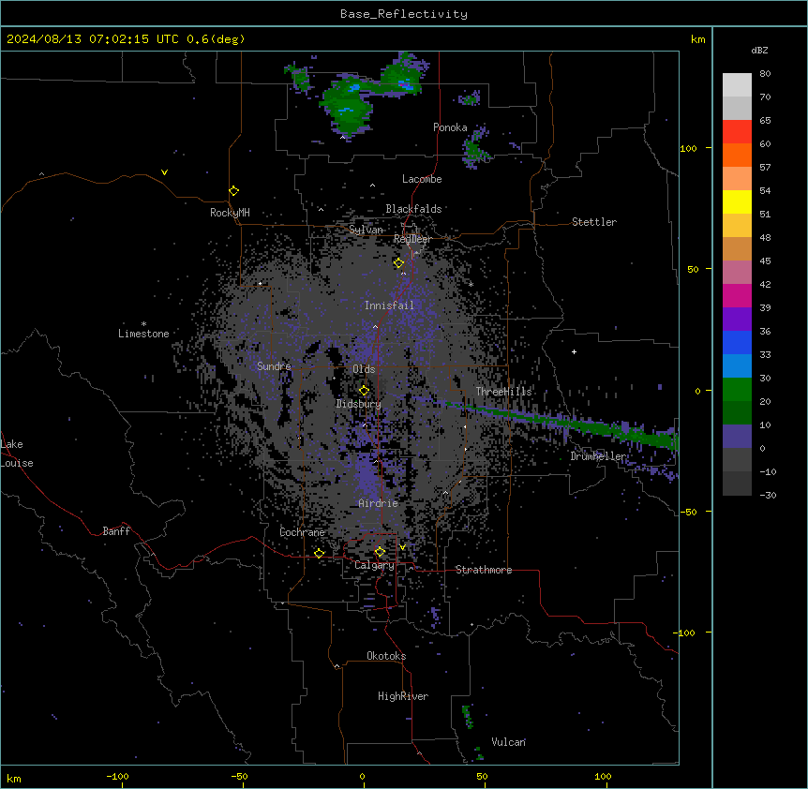Click the Innisfail city label
This screenshot has width=808, height=789.
389,305
